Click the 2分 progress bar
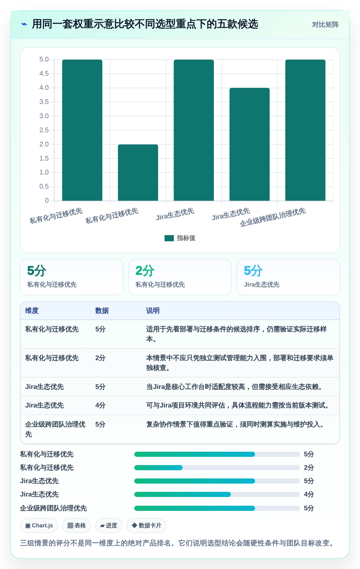This screenshot has height=569, width=360. [217, 468]
